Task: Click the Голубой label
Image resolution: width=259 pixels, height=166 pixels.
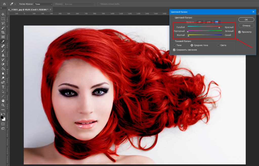Action: click(181, 27)
